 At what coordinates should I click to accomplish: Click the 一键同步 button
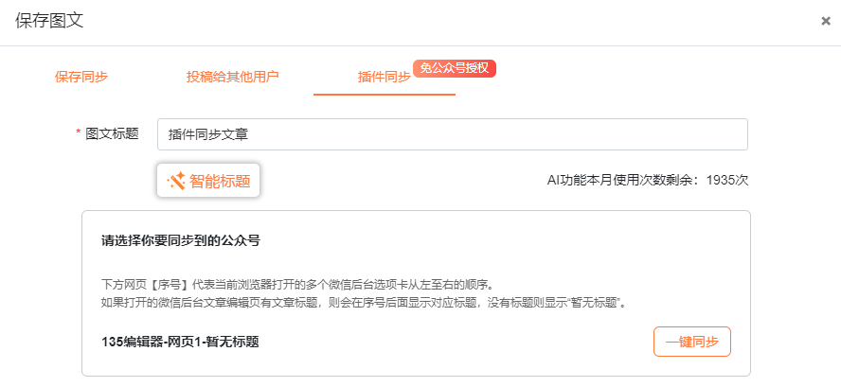[x=691, y=342]
